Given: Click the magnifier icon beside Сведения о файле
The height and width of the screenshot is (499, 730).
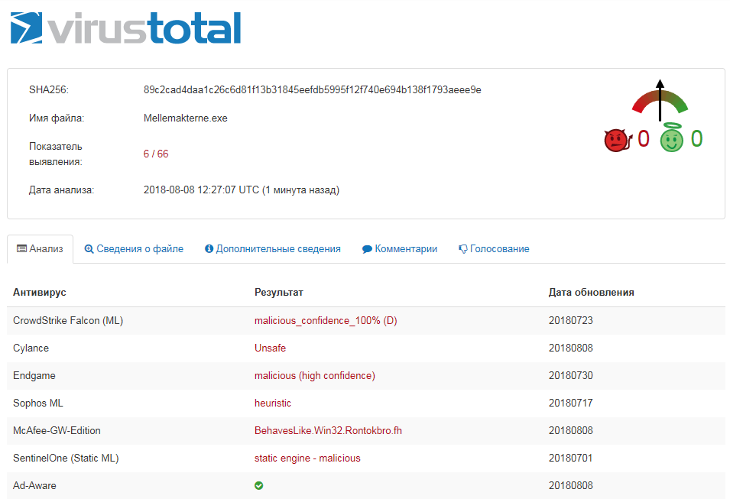Looking at the screenshot, I should tap(89, 249).
